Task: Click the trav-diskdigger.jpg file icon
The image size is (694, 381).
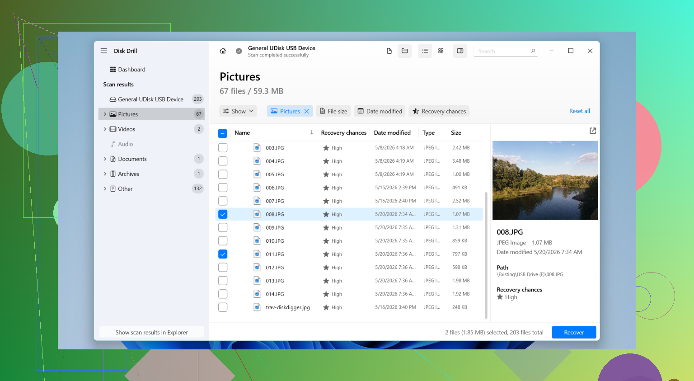Action: point(257,307)
